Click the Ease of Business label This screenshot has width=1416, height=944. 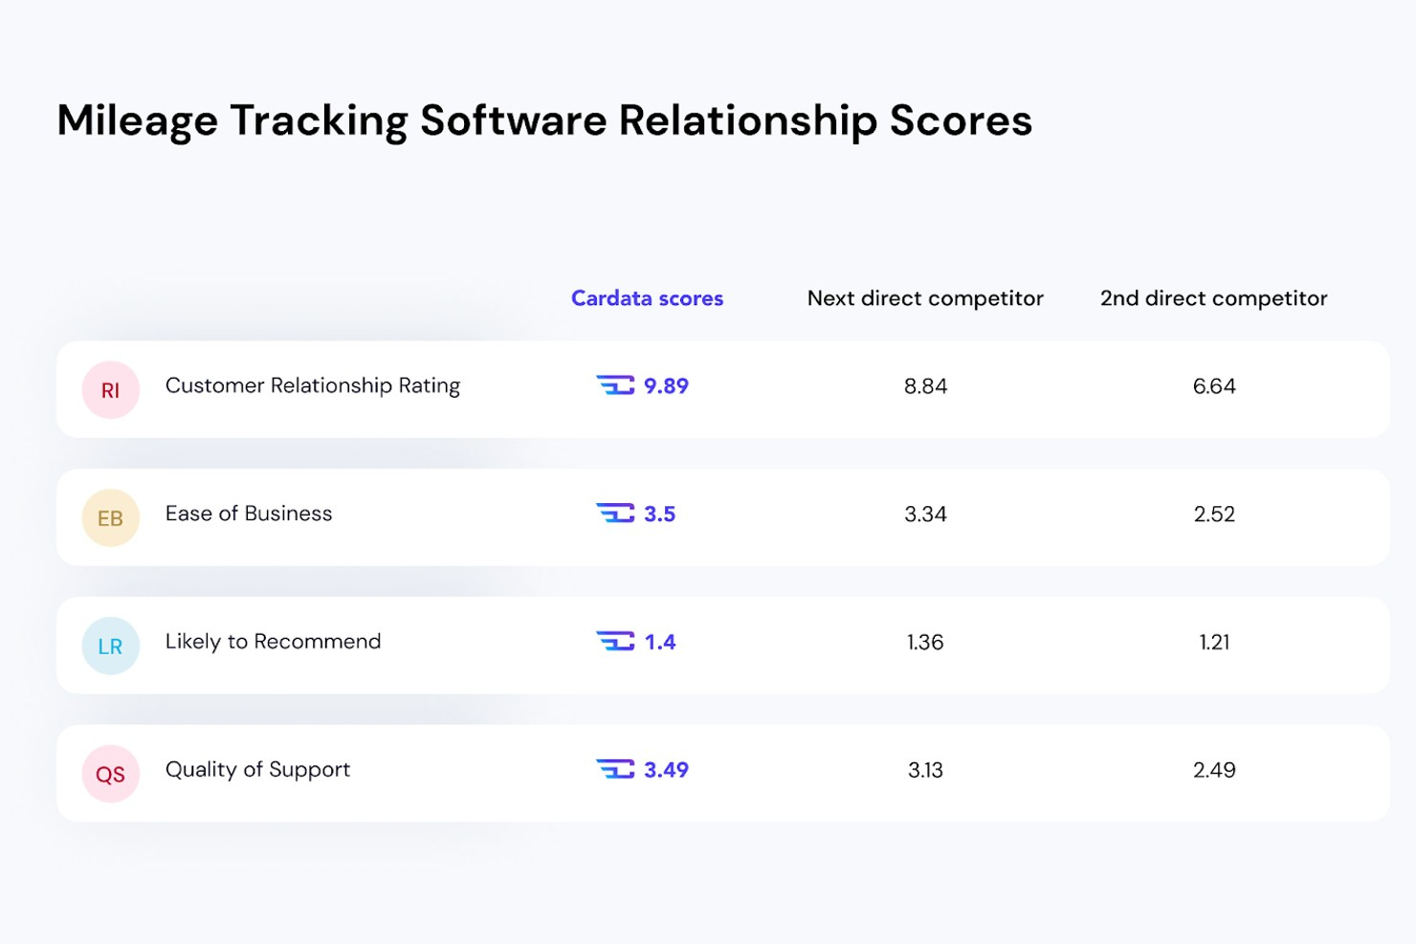coord(249,514)
